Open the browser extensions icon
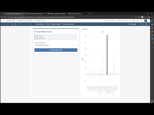The height and width of the screenshot is (115, 154). tap(139, 17)
